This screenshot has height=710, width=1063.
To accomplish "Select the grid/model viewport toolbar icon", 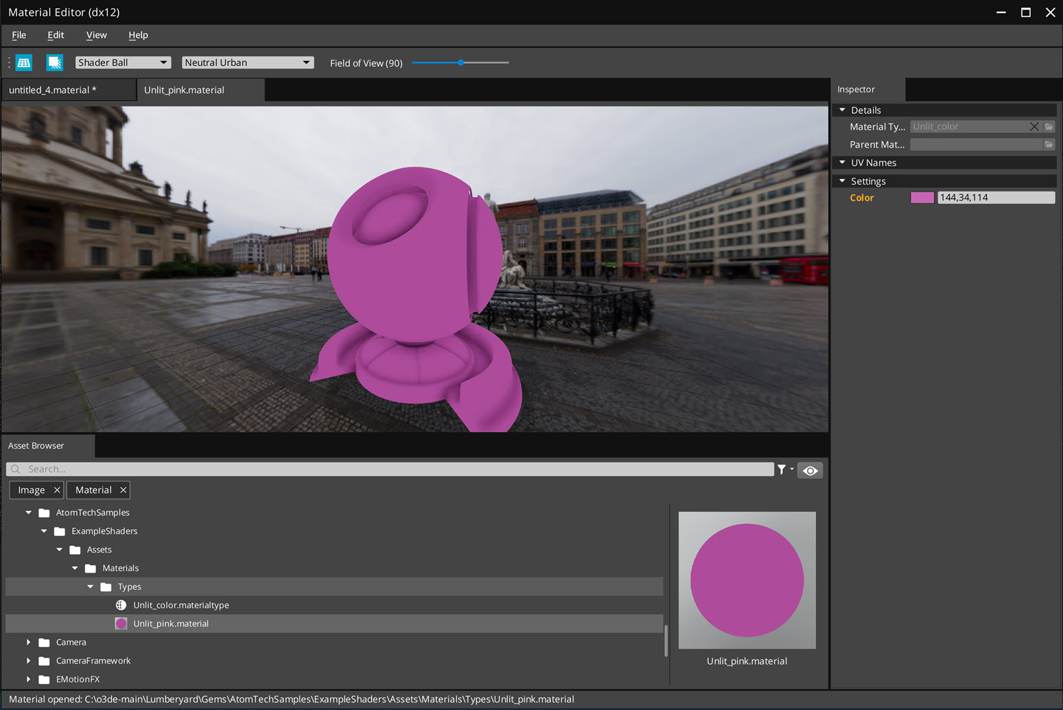I will [23, 62].
